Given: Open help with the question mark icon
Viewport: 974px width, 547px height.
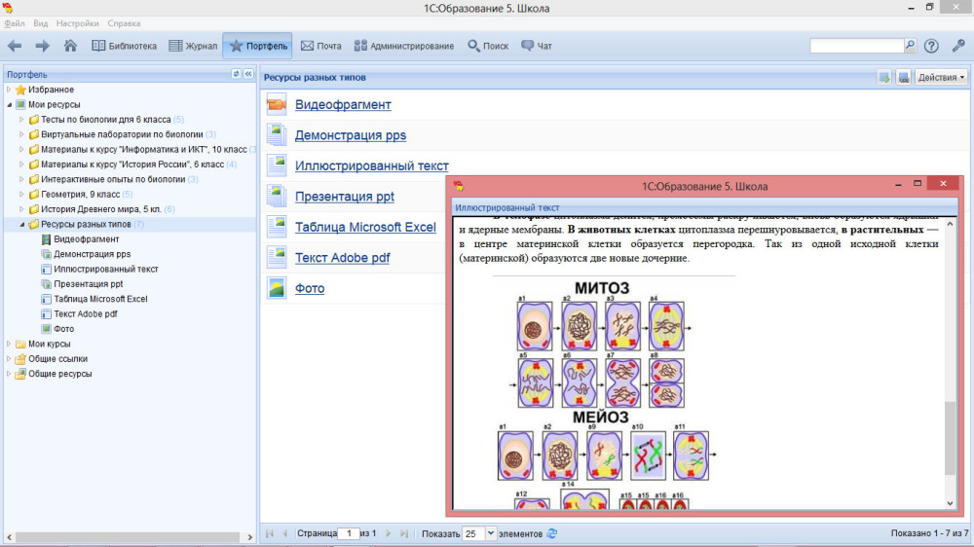Looking at the screenshot, I should click(x=931, y=46).
